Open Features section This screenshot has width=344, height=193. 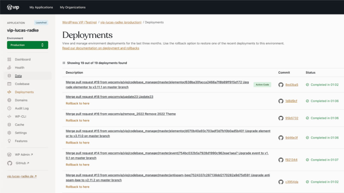point(21,141)
